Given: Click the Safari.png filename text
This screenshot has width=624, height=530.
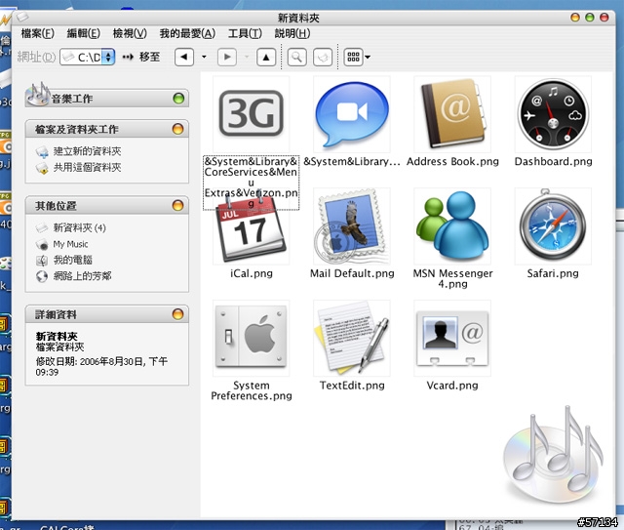Looking at the screenshot, I should (x=553, y=273).
